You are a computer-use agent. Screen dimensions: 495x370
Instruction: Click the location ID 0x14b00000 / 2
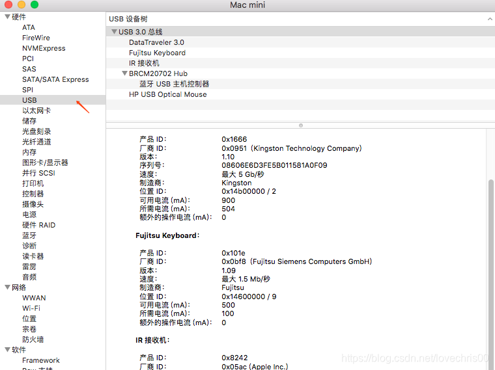[249, 191]
